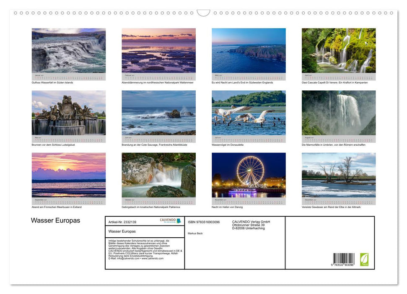Click the Gullfoss waterfall thumbnail for January
Screen dimensions: 407x294
pyautogui.click(x=68, y=50)
